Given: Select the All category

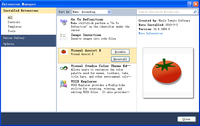Looking at the screenshot, I should pyautogui.click(x=10, y=17).
